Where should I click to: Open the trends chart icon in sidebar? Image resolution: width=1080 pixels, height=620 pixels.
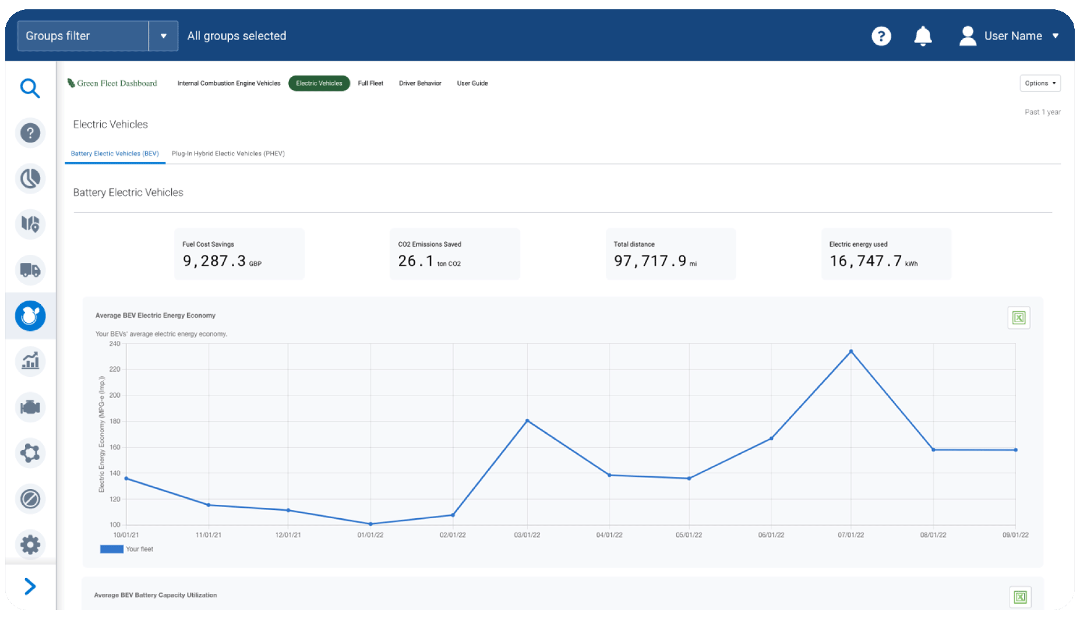coord(30,361)
